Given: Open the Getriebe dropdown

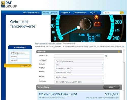Looking at the screenshot, I should 79,77.
